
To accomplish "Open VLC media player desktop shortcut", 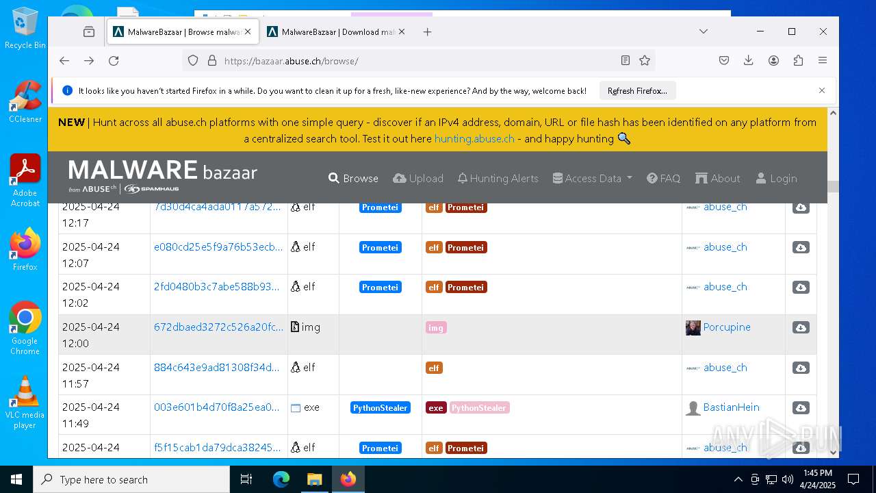I will 25,403.
